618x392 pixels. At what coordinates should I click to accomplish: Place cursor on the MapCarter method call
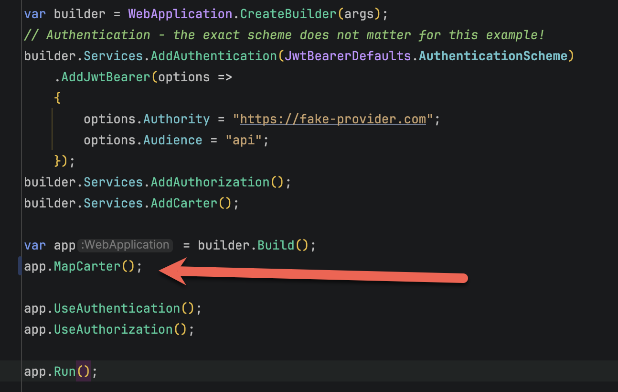pyautogui.click(x=87, y=266)
